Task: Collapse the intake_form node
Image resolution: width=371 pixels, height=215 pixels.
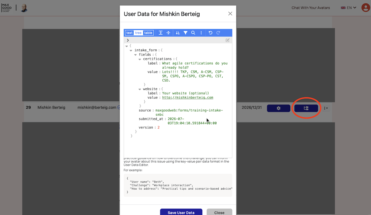Action: point(131,50)
